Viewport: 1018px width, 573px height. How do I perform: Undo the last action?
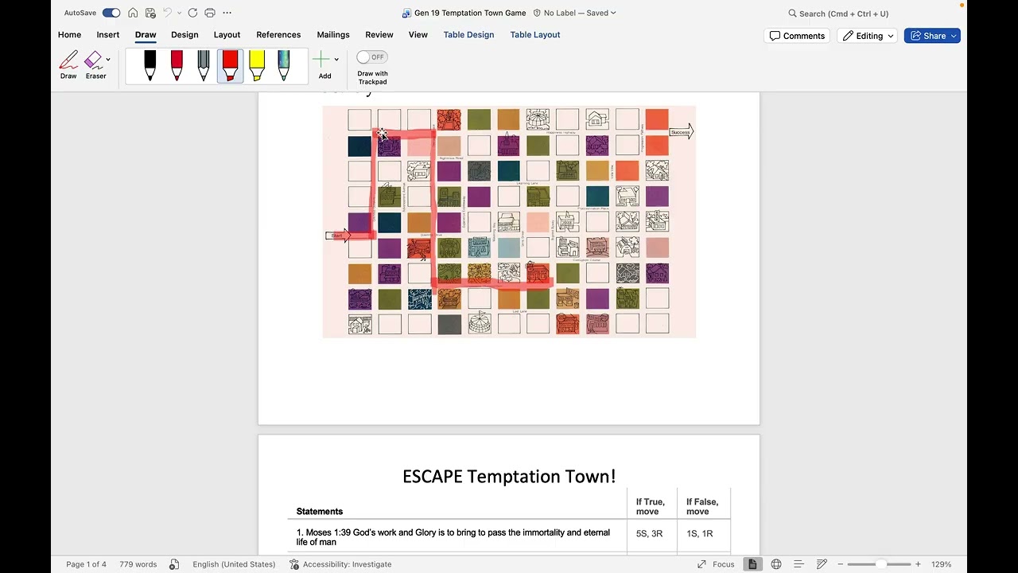click(x=167, y=13)
